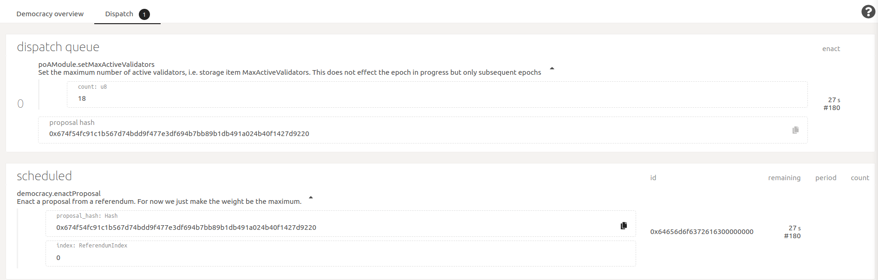Click block #180 in the enact column
878x280 pixels.
pyautogui.click(x=832, y=108)
